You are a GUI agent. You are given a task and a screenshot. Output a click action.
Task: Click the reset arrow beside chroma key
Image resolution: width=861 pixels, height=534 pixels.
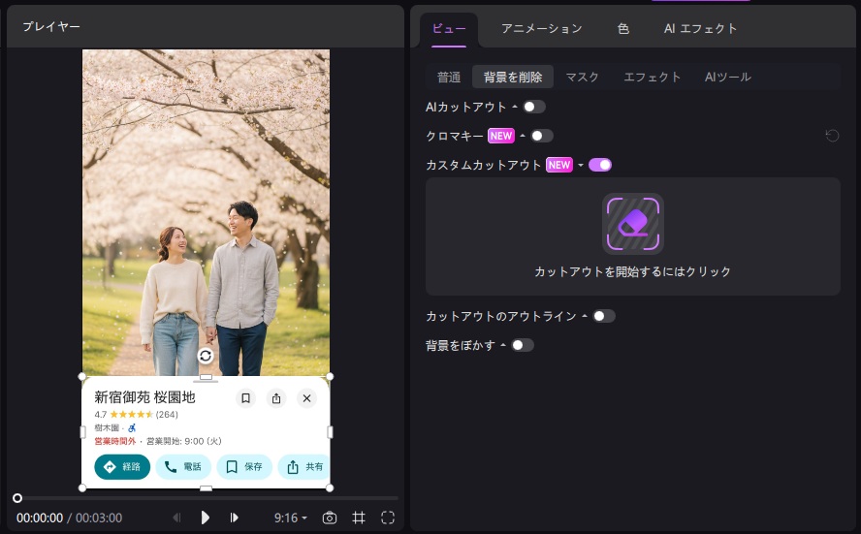(x=833, y=136)
